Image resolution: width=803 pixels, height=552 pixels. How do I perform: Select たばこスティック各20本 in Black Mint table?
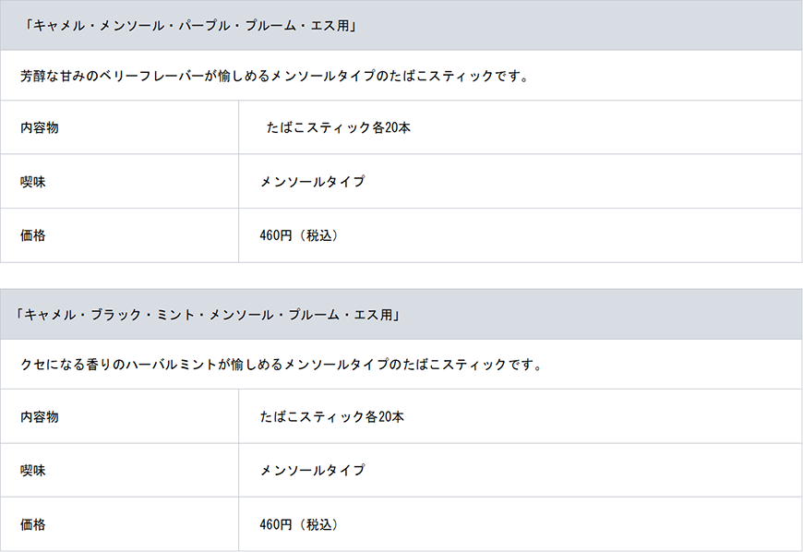tap(332, 417)
